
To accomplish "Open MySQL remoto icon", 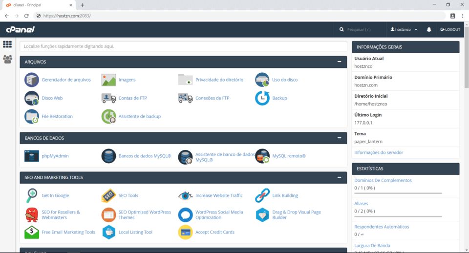I will (262, 156).
